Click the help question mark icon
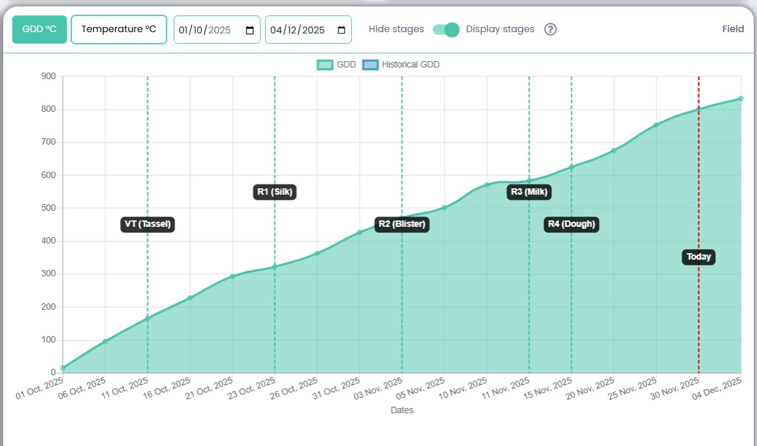Viewport: 757px width, 446px height. tap(550, 30)
